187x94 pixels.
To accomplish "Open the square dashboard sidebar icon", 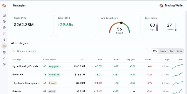I will pos(4,15).
